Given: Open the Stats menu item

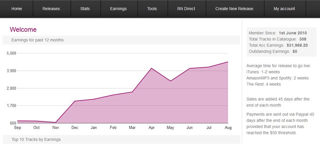Looking at the screenshot, I should point(85,9).
